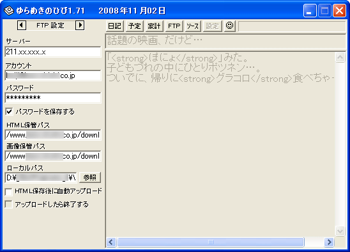The image size is (350, 252).
Task: Click the vertical scrollbar down arrow
Action: tap(340, 231)
